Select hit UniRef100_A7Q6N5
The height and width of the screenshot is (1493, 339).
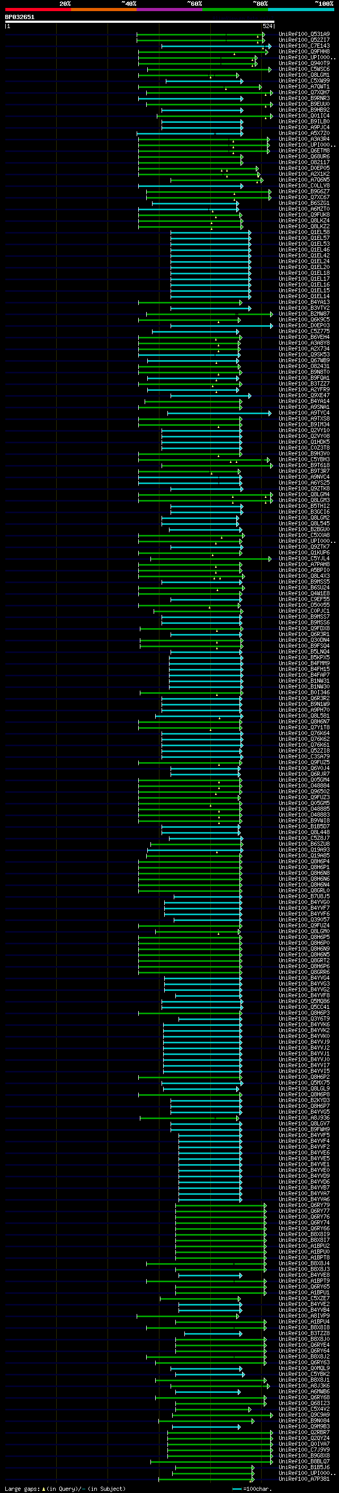click(x=304, y=180)
